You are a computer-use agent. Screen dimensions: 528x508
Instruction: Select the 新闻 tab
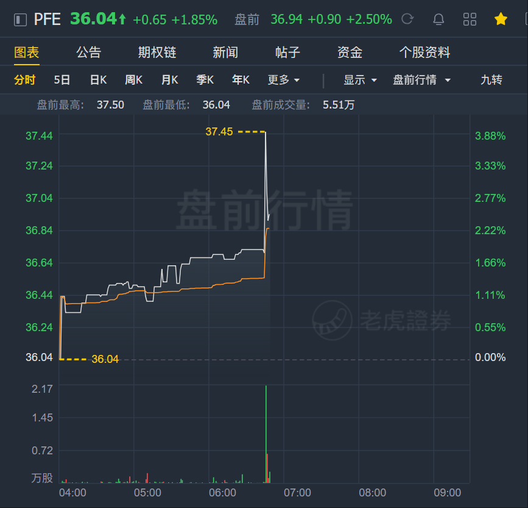coord(225,52)
